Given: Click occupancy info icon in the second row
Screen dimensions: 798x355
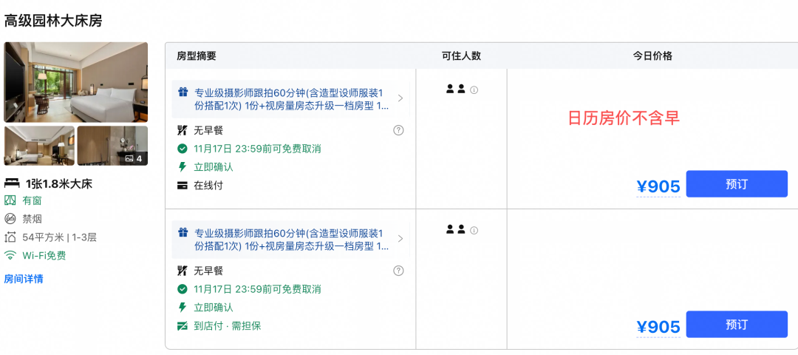Looking at the screenshot, I should [474, 230].
